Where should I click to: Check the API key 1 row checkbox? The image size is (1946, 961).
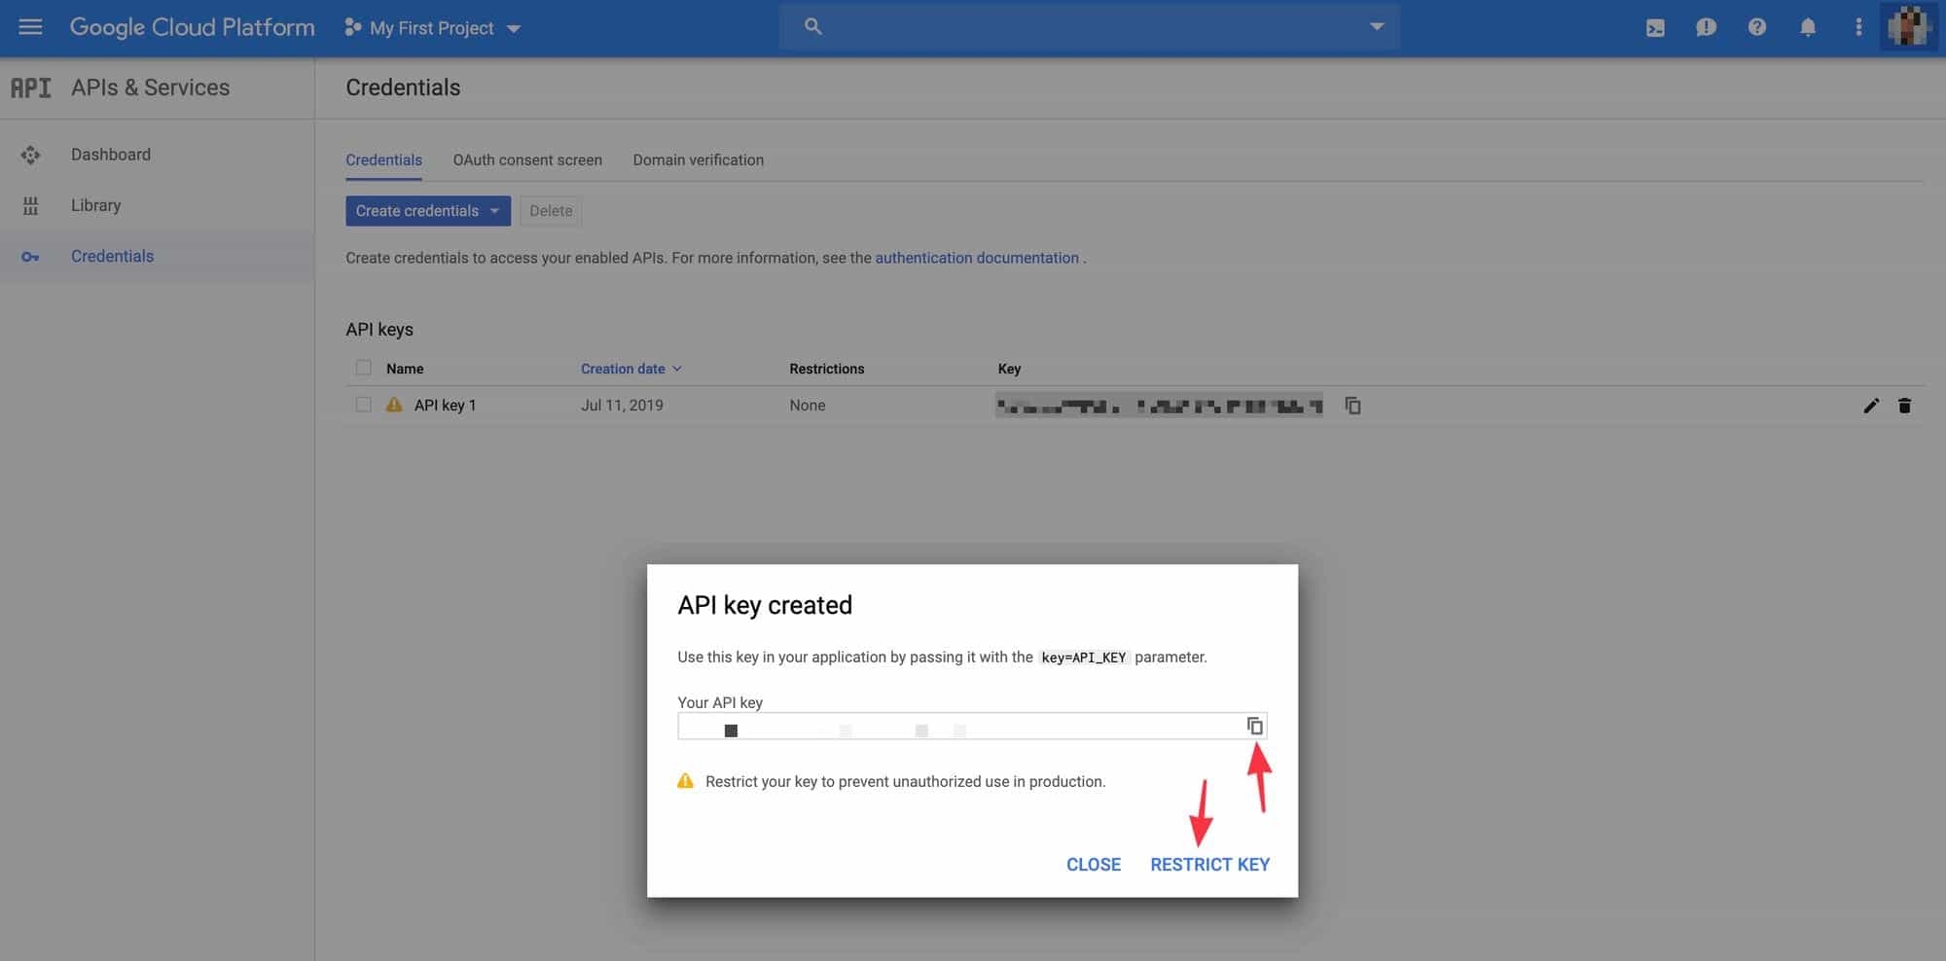[x=364, y=405]
